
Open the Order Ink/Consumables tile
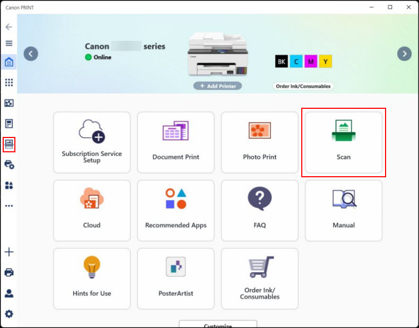tap(260, 279)
